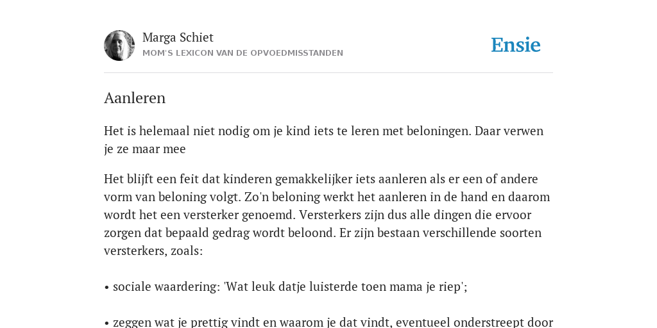Click the 'sociale waardering:' bullet label
657x328 pixels.
(167, 287)
